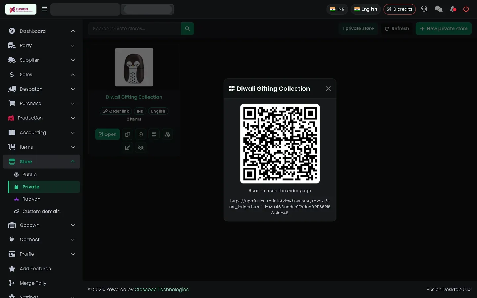This screenshot has height=298, width=477.
Task: Expand the Despatch menu
Action: (x=41, y=89)
